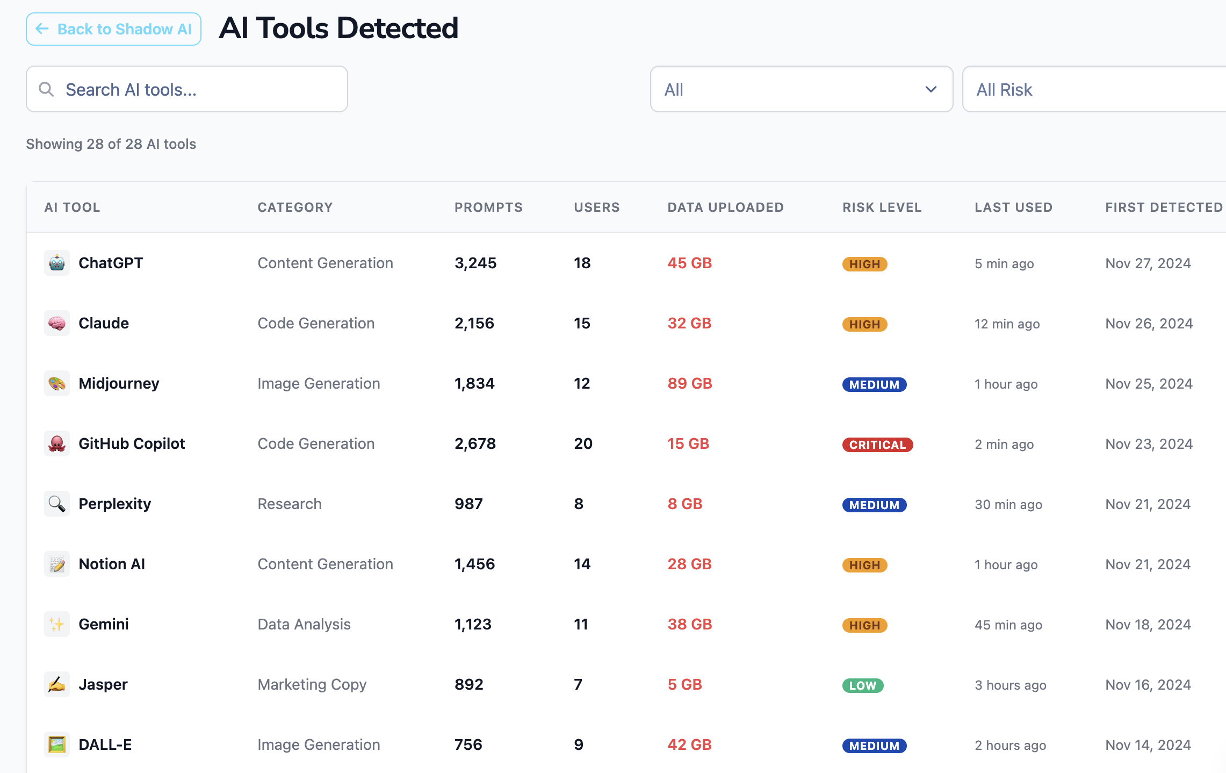
Task: Click the Perplexity magnifier icon
Action: tap(57, 504)
